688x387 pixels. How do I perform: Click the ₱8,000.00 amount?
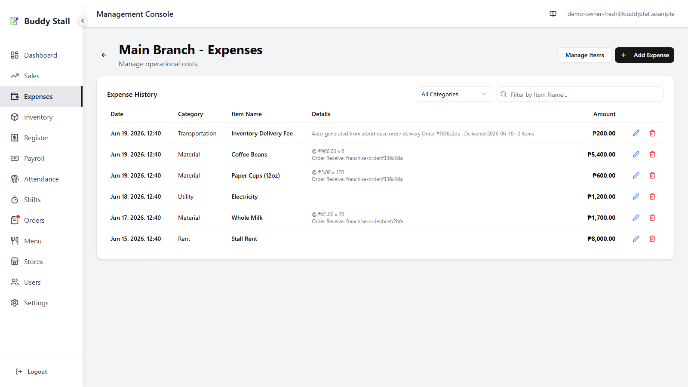tap(601, 239)
